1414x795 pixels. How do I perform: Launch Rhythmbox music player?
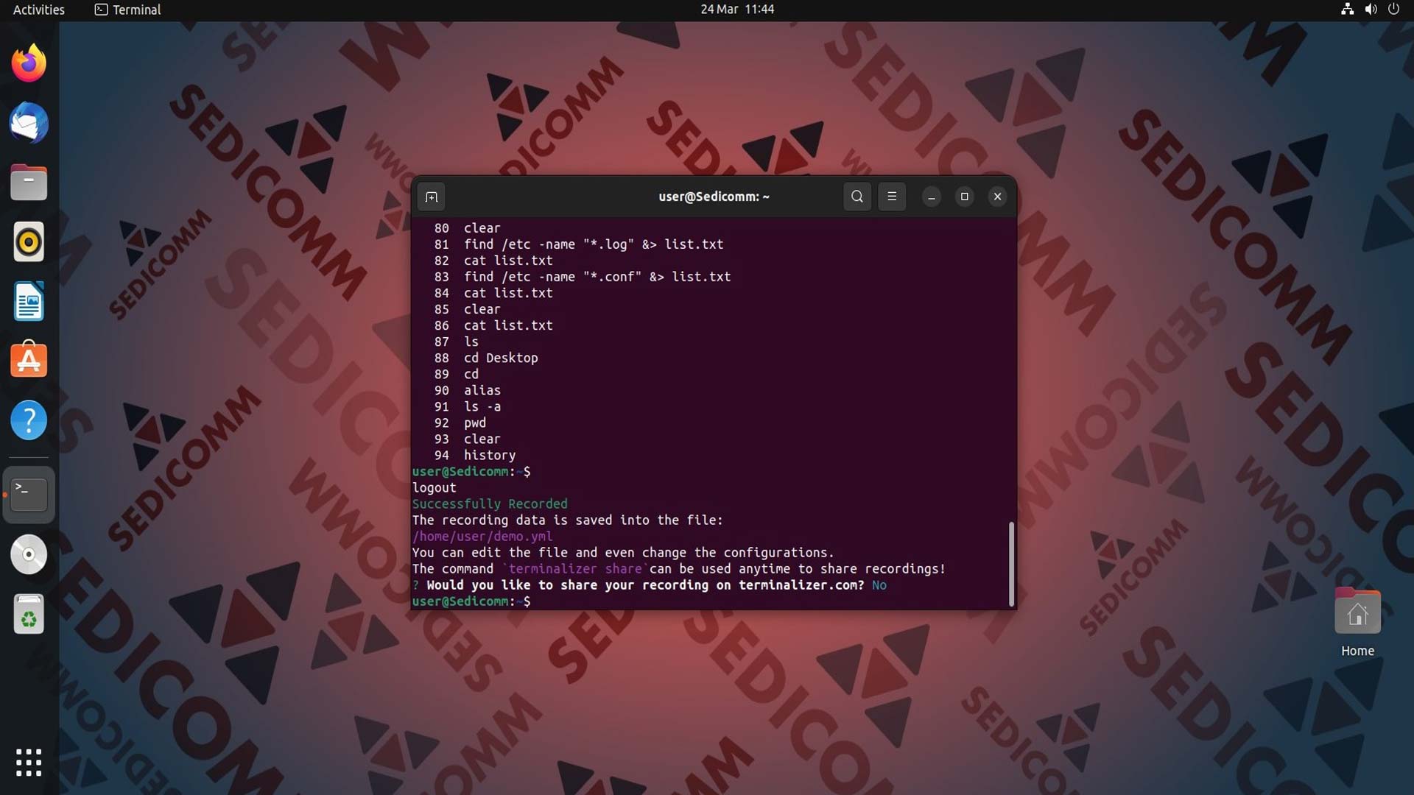[29, 242]
